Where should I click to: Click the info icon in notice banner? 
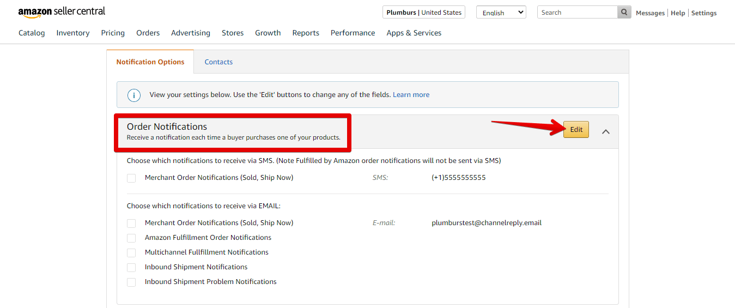(134, 95)
